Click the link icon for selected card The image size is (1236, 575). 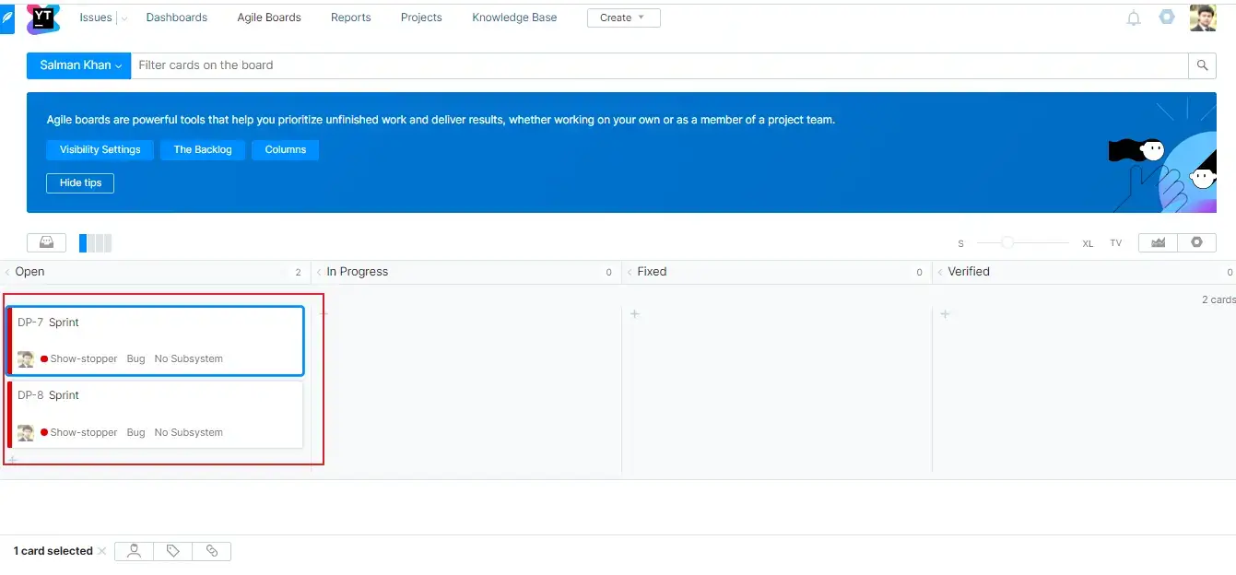[212, 551]
